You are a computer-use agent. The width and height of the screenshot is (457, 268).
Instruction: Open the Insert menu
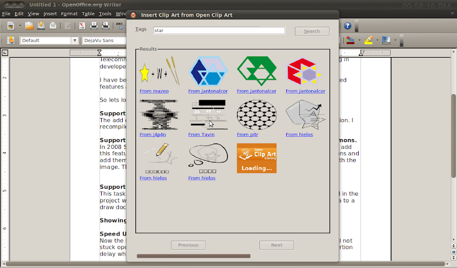point(50,14)
